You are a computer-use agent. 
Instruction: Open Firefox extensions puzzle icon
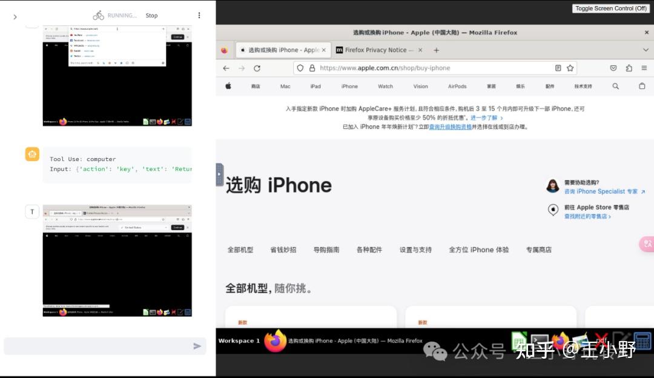point(629,68)
